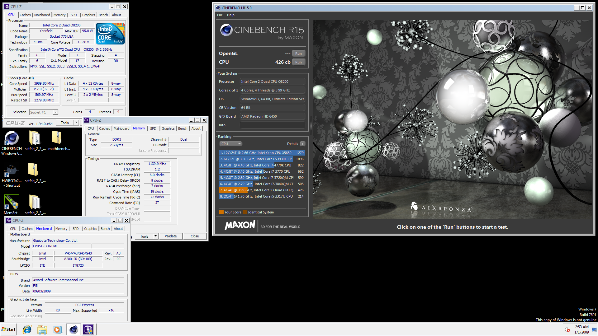Click Validate in CPU-Z Memory window

171,236
